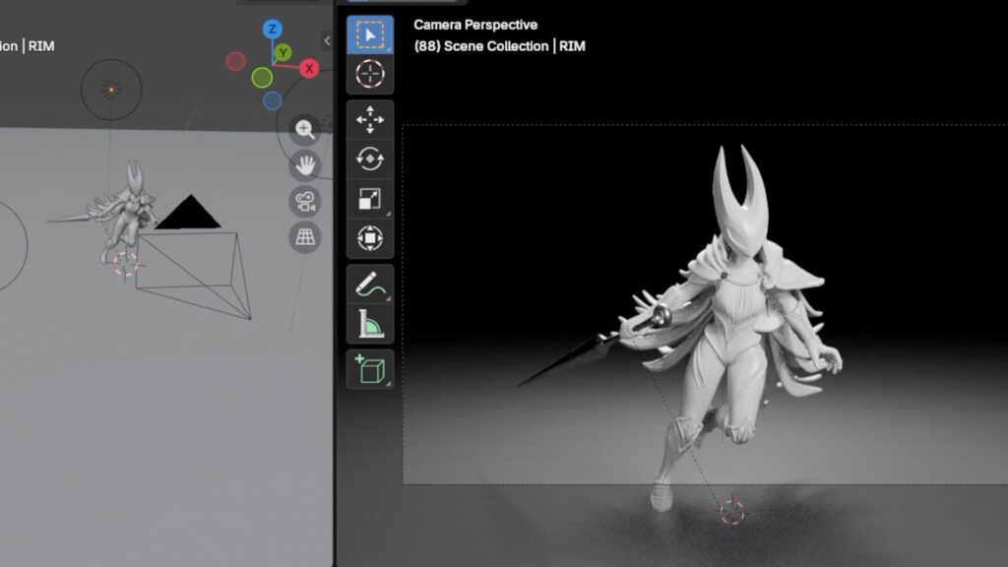
Task: Pick the Rotate tool
Action: 370,158
